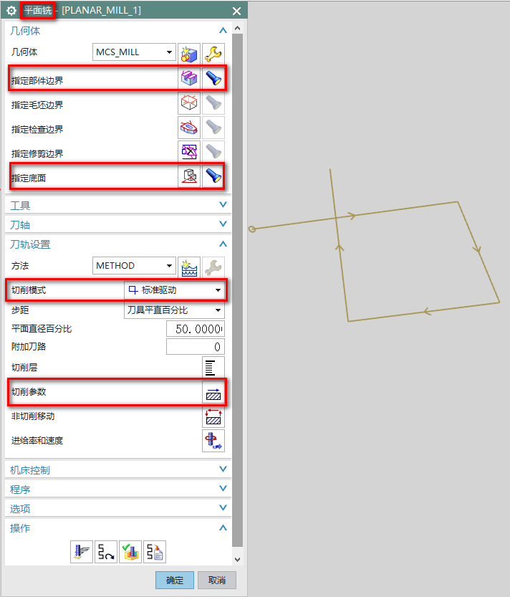Click the 指定底面 floor selection icon

189,176
